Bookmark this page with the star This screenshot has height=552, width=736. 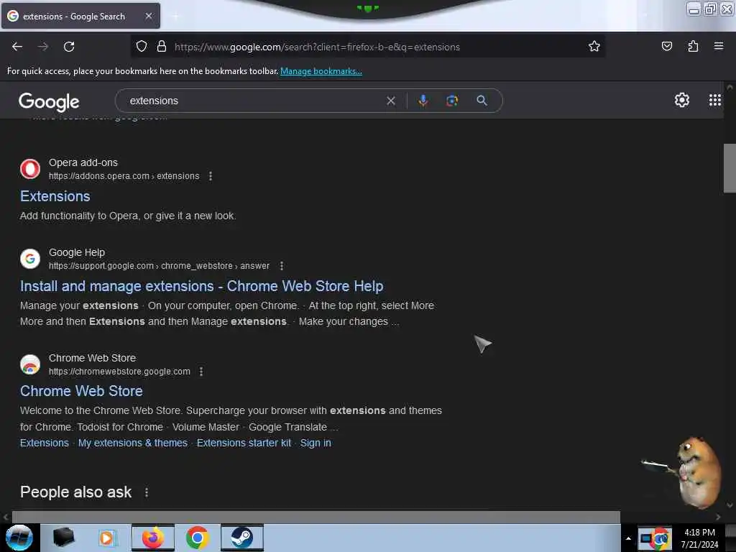click(594, 46)
